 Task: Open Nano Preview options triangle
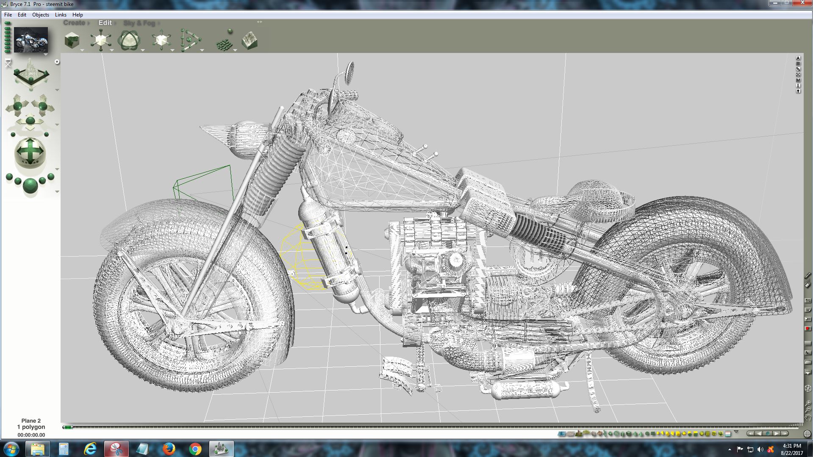point(46,55)
